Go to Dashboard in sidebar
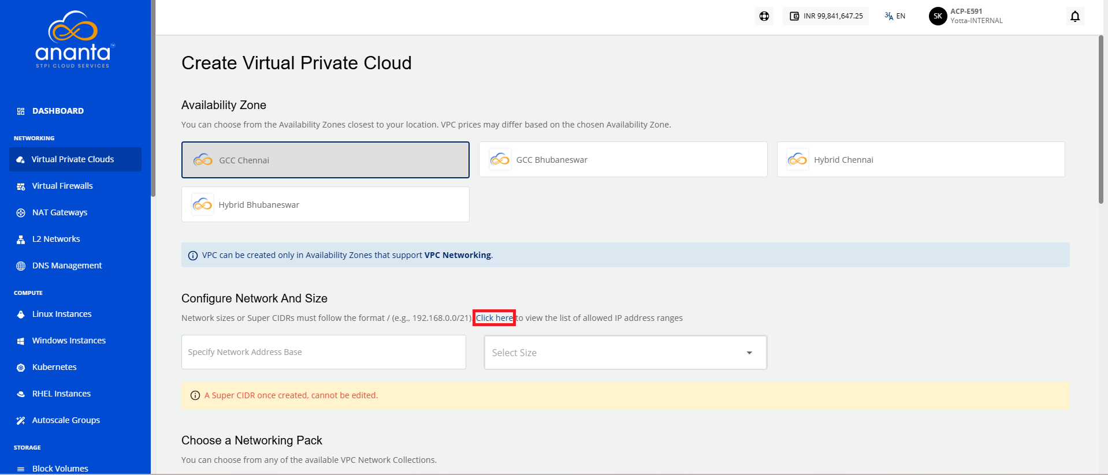The width and height of the screenshot is (1108, 475). (58, 111)
